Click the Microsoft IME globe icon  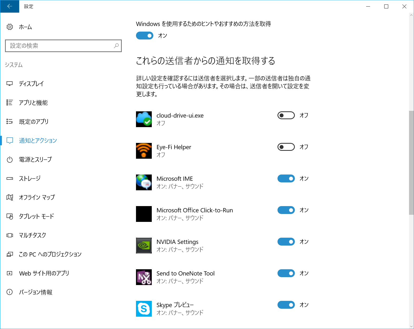click(x=144, y=182)
